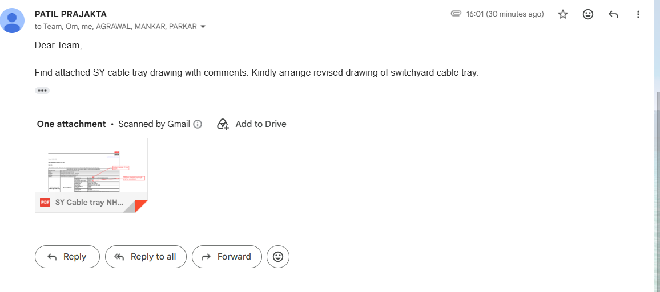Click the Forward button
This screenshot has height=292, width=660.
click(x=227, y=257)
